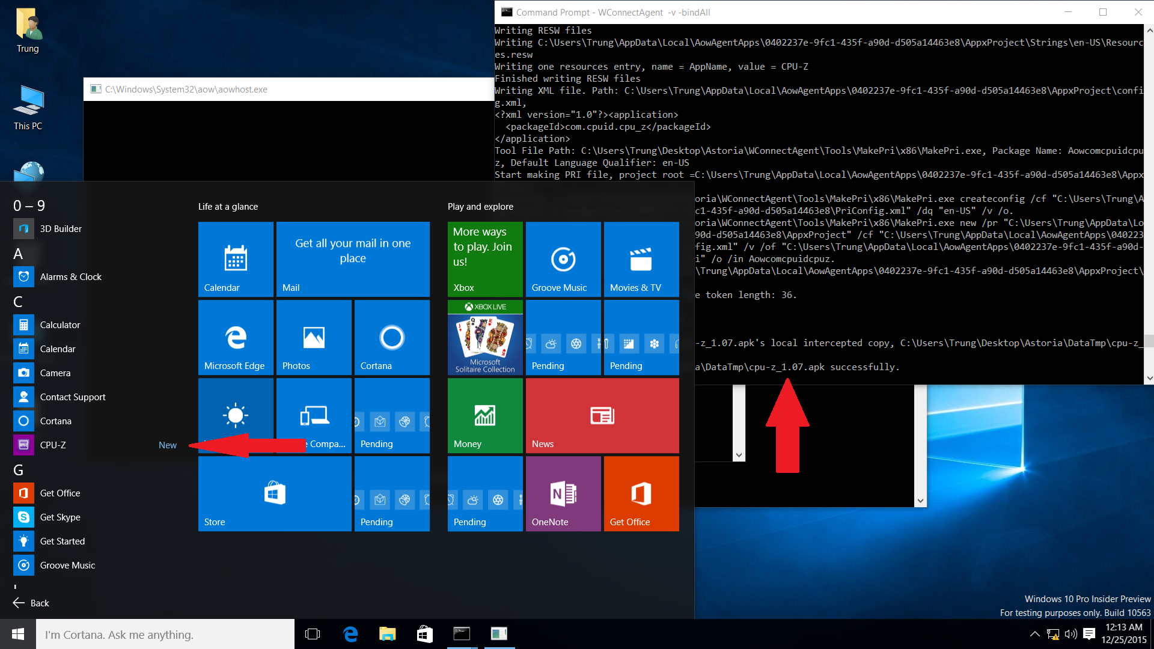Open the Xbox tile
The height and width of the screenshot is (649, 1154).
coord(485,259)
